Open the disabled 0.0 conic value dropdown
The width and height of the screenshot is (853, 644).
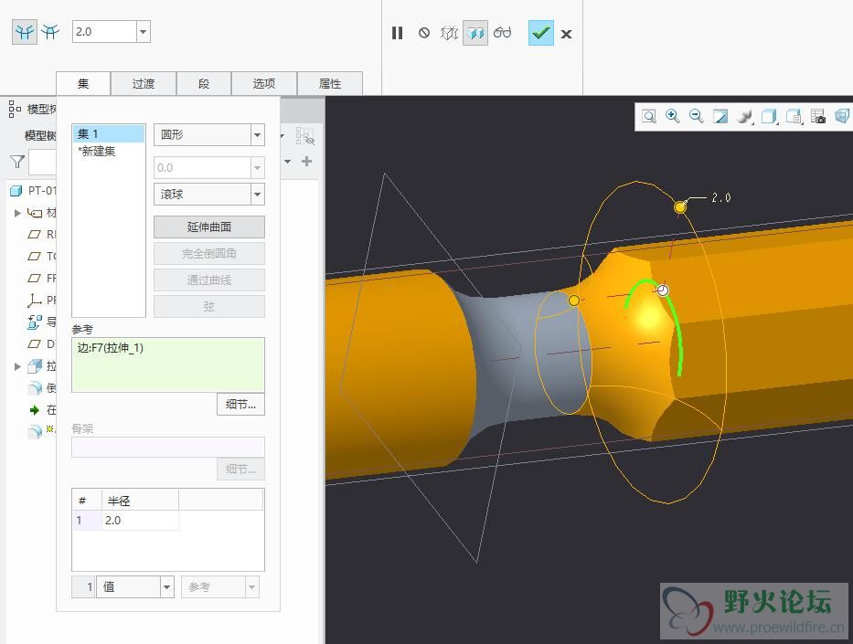(x=258, y=168)
